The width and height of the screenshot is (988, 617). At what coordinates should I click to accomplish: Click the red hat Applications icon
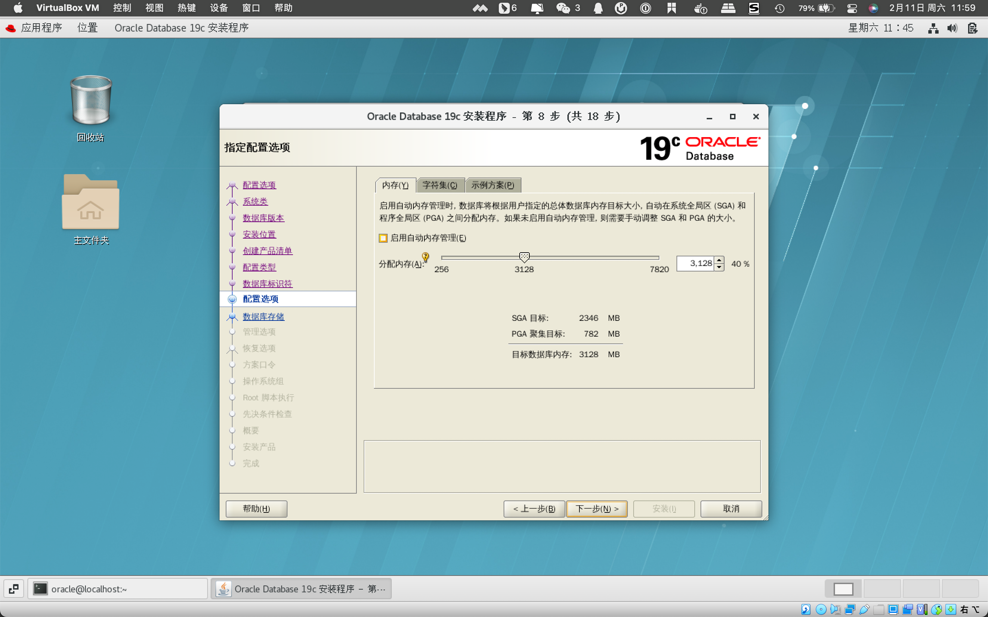tap(11, 28)
